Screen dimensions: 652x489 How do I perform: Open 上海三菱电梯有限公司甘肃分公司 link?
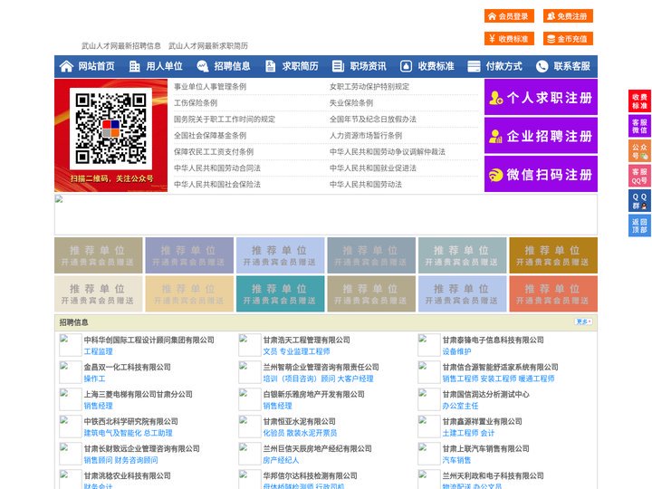(x=138, y=394)
